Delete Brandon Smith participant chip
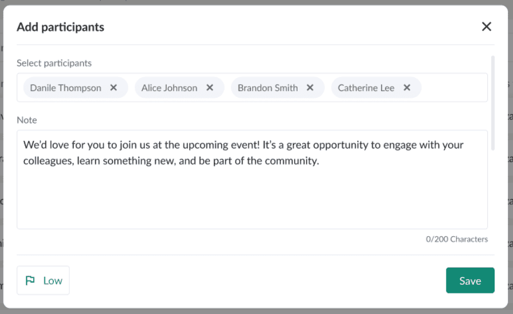513x314 pixels. click(310, 88)
